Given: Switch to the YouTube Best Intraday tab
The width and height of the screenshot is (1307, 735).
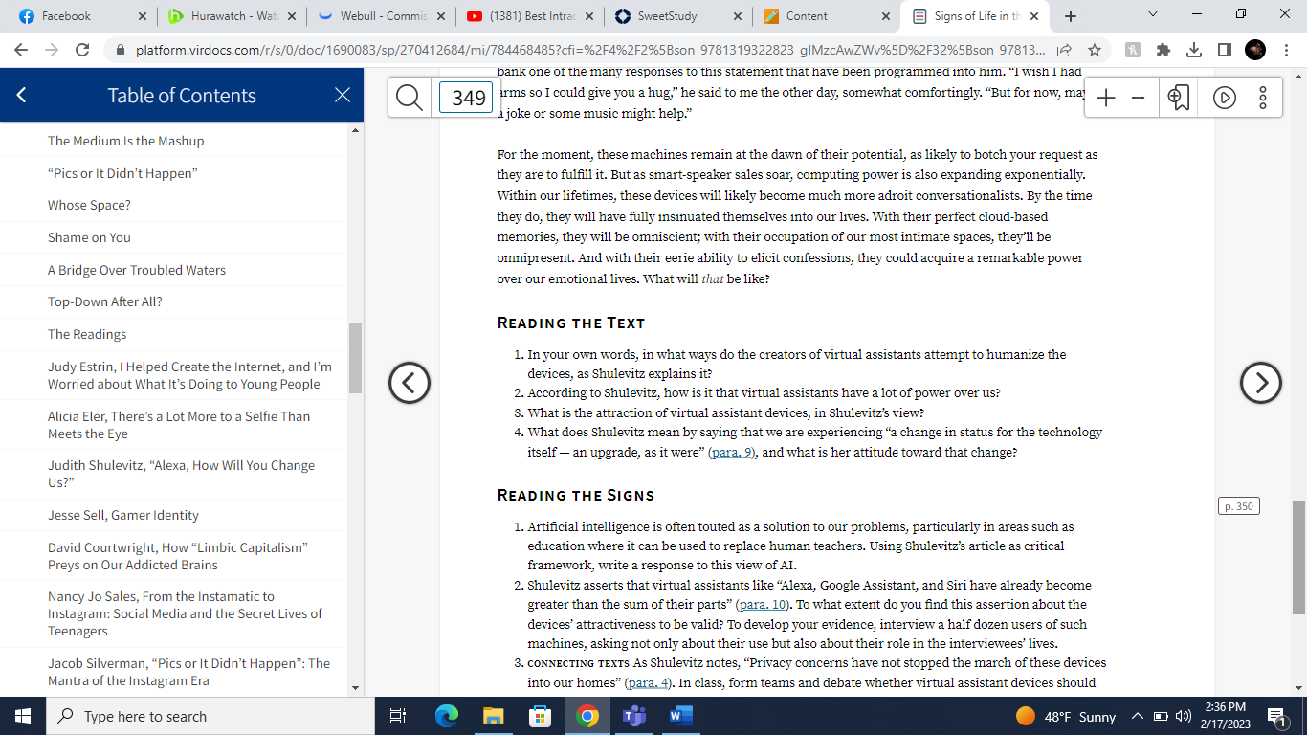Looking at the screenshot, I should 529,16.
